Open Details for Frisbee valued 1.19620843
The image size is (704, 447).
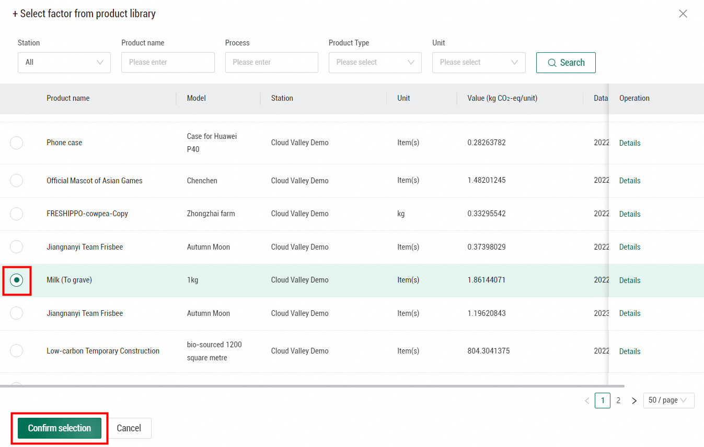click(630, 313)
